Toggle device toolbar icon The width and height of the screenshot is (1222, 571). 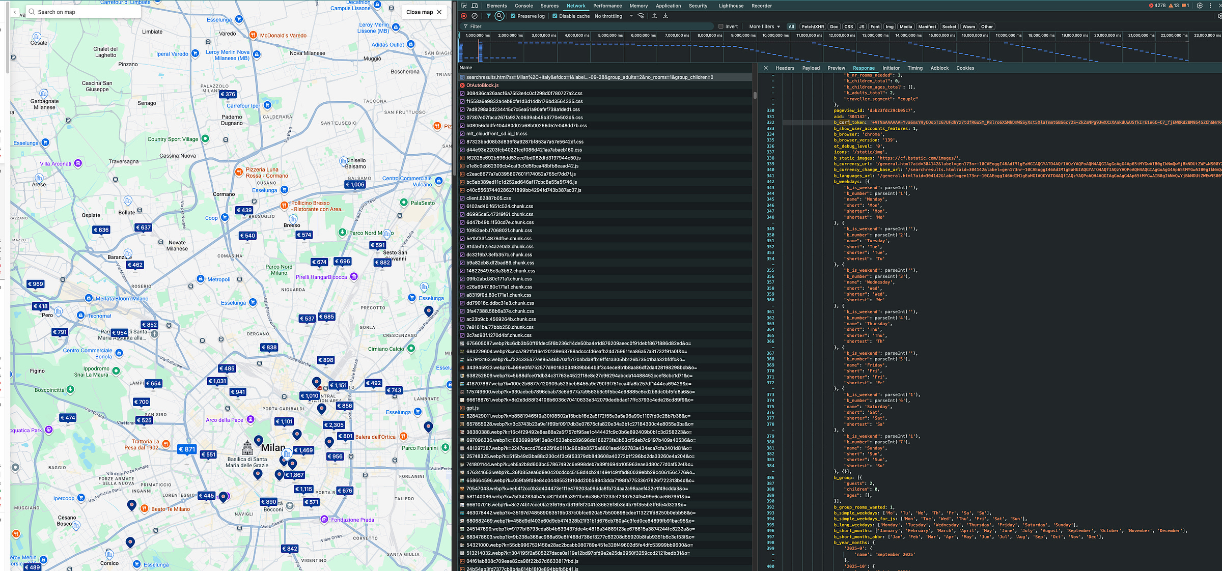475,6
